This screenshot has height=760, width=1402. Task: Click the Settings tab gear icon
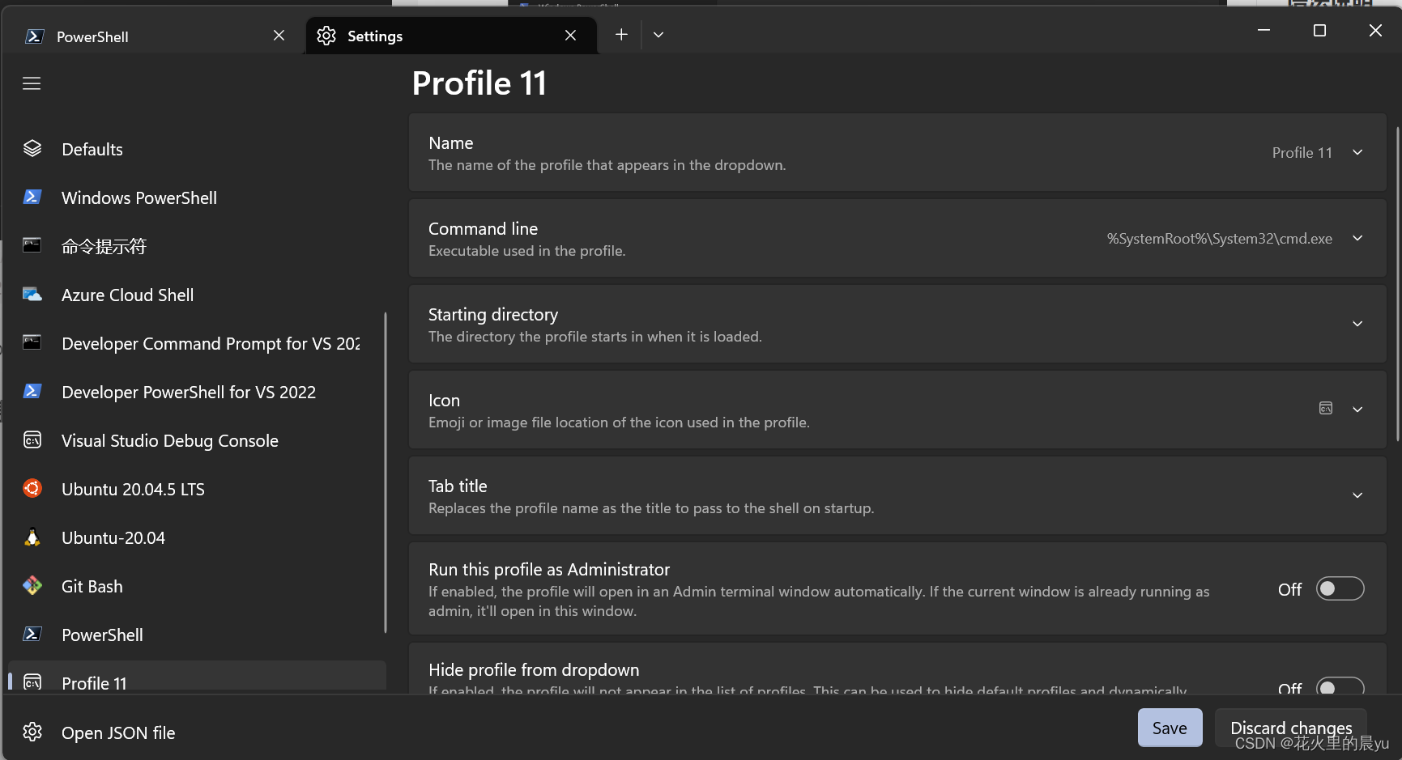pyautogui.click(x=326, y=36)
